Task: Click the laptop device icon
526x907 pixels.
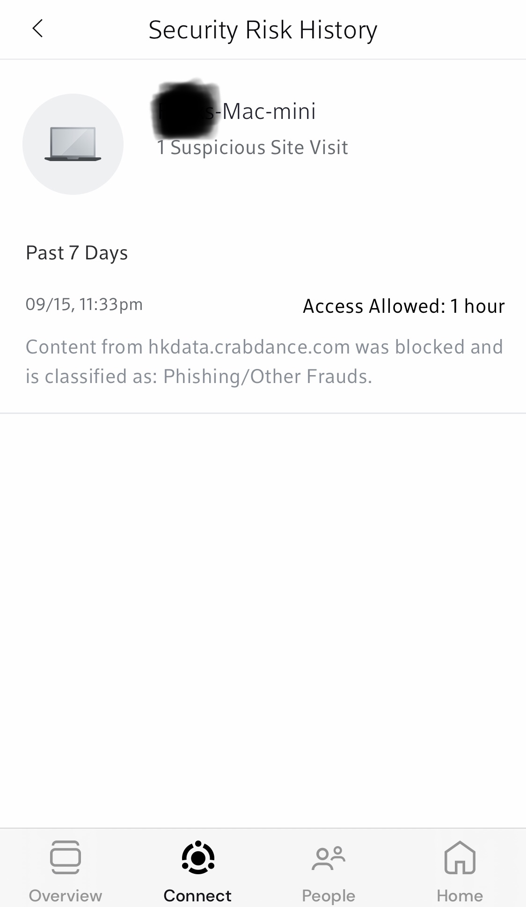Action: [73, 144]
